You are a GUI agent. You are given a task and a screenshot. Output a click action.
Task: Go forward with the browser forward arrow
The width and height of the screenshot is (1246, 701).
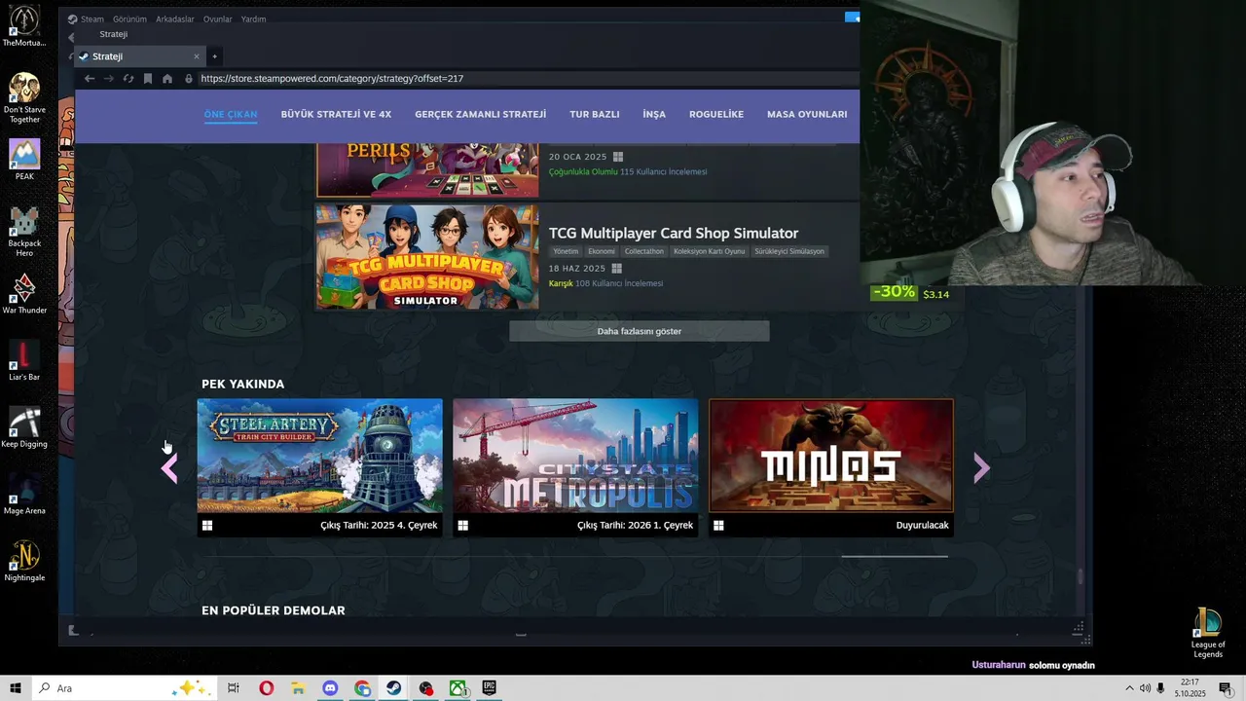[108, 78]
